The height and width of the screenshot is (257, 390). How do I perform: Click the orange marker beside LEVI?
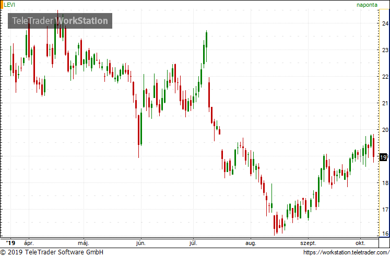pyautogui.click(x=2, y=5)
